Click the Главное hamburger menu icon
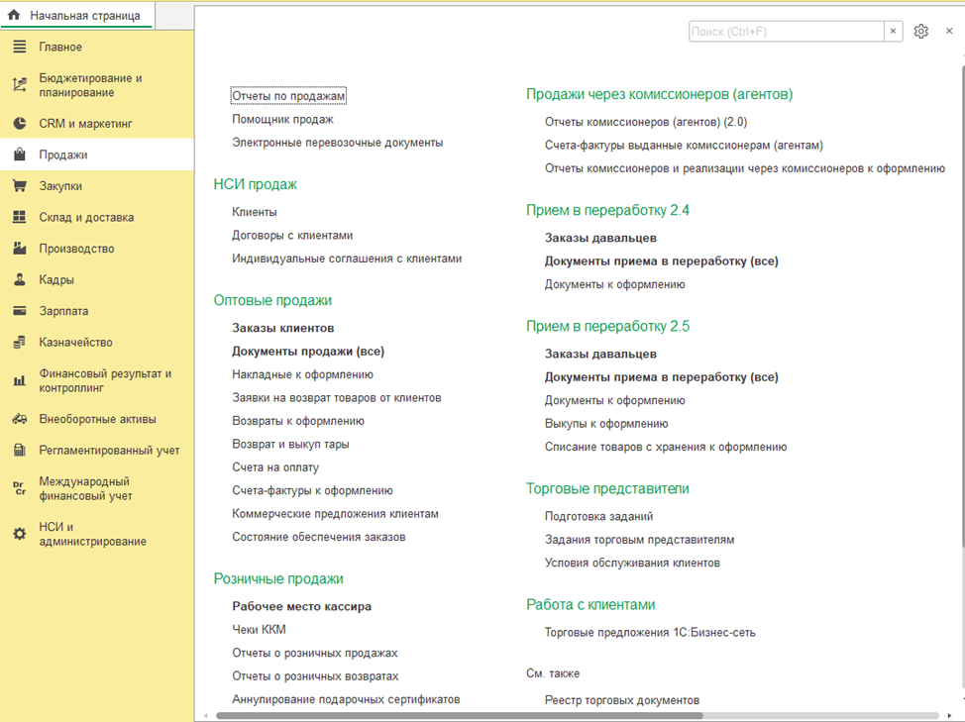 (x=19, y=47)
